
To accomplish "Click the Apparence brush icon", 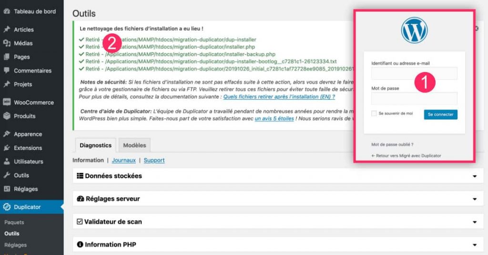I will 7,134.
